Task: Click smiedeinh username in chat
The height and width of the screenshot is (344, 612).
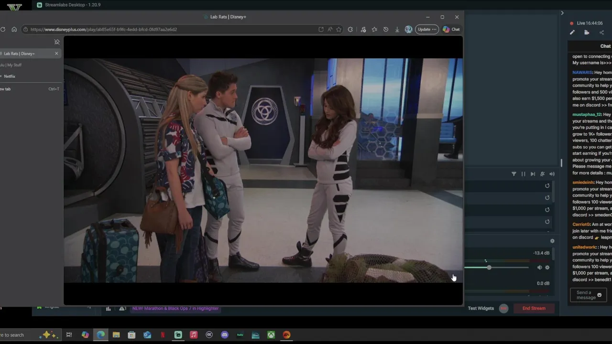Action: tap(583, 183)
